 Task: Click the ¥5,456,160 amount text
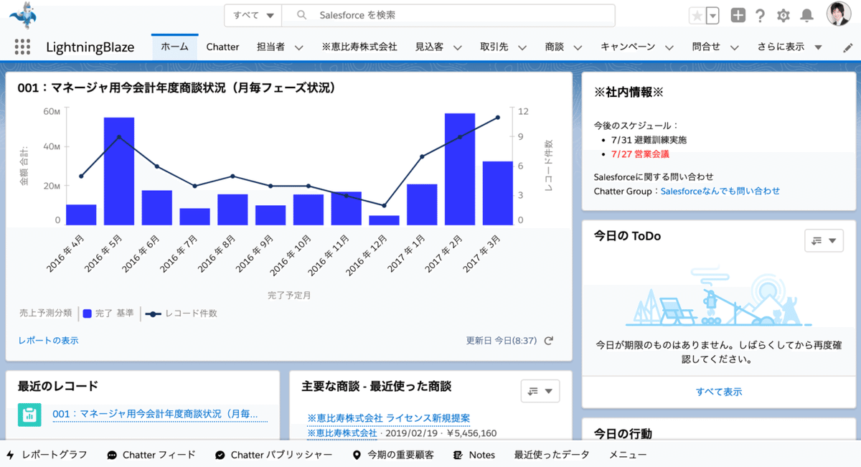(x=471, y=433)
